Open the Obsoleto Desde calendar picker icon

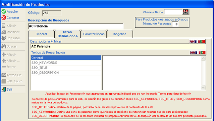pyautogui.click(x=186, y=12)
